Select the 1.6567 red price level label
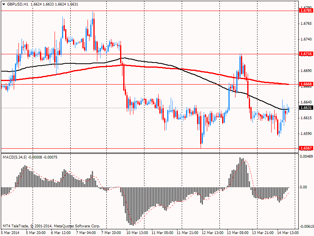The height and width of the screenshot is (236, 314). click(306, 148)
